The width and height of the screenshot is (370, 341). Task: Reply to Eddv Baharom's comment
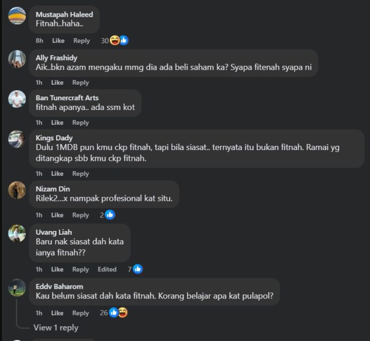click(81, 313)
